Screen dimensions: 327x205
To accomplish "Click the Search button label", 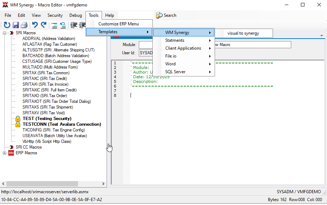I will tap(170, 15).
